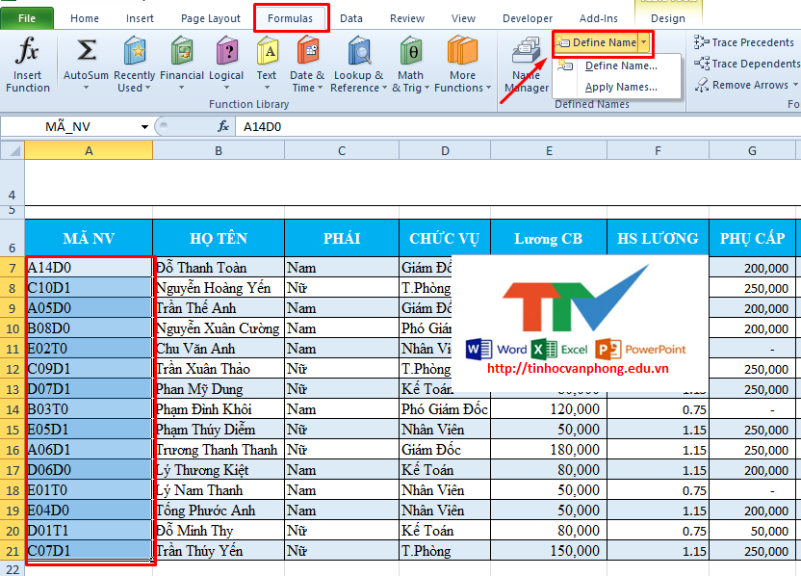Select cell containing C10D1
This screenshot has height=576, width=801.
(x=89, y=288)
